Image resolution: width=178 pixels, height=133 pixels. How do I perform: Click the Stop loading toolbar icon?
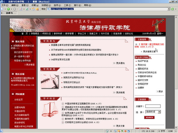21,9
